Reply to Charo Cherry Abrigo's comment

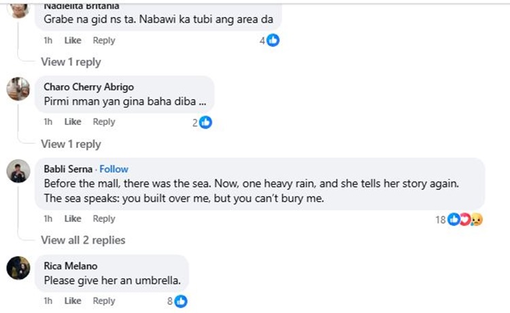coord(104,122)
